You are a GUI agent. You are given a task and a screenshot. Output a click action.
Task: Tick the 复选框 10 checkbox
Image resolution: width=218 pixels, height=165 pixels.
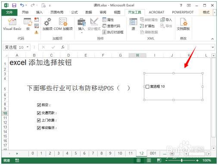click(x=147, y=86)
